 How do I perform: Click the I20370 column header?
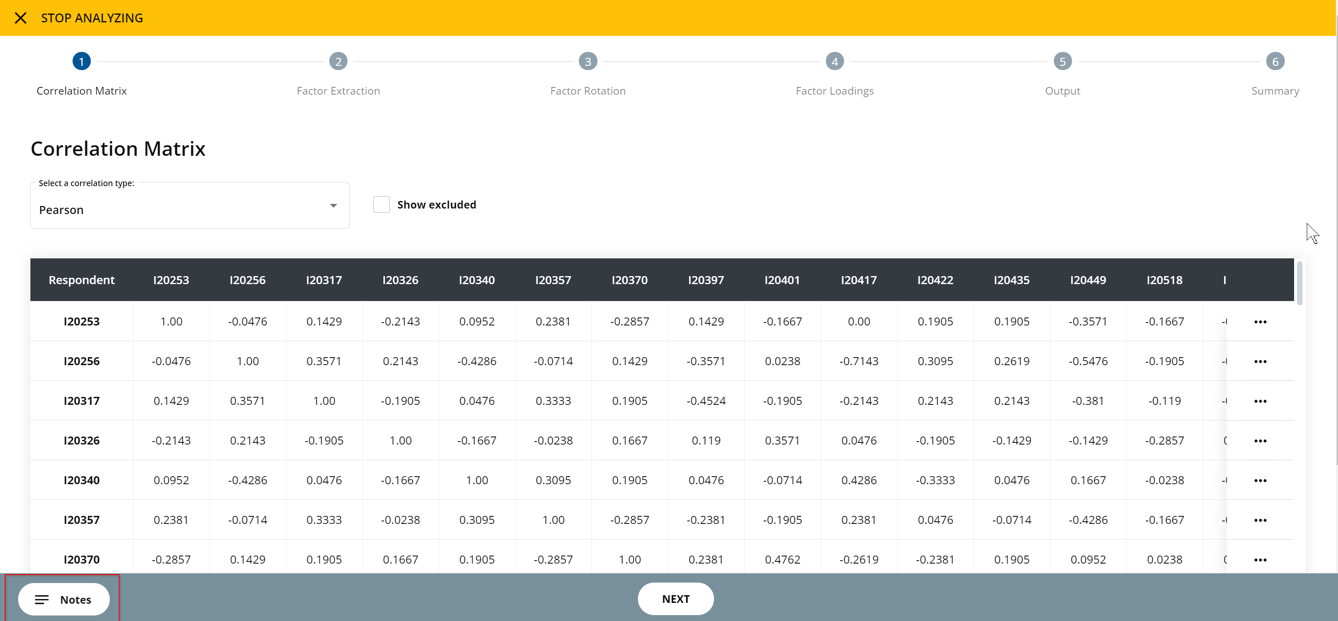click(x=629, y=280)
